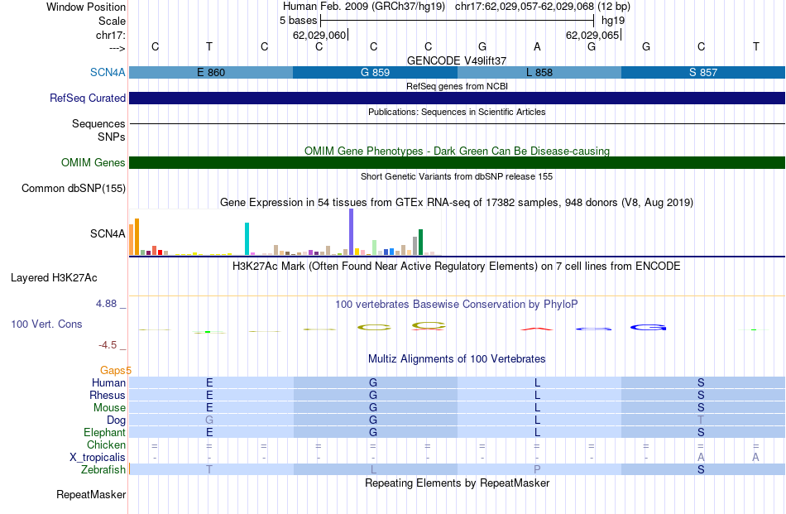
Task: Click the cyan GTEx expression bar
Action: pos(247,238)
